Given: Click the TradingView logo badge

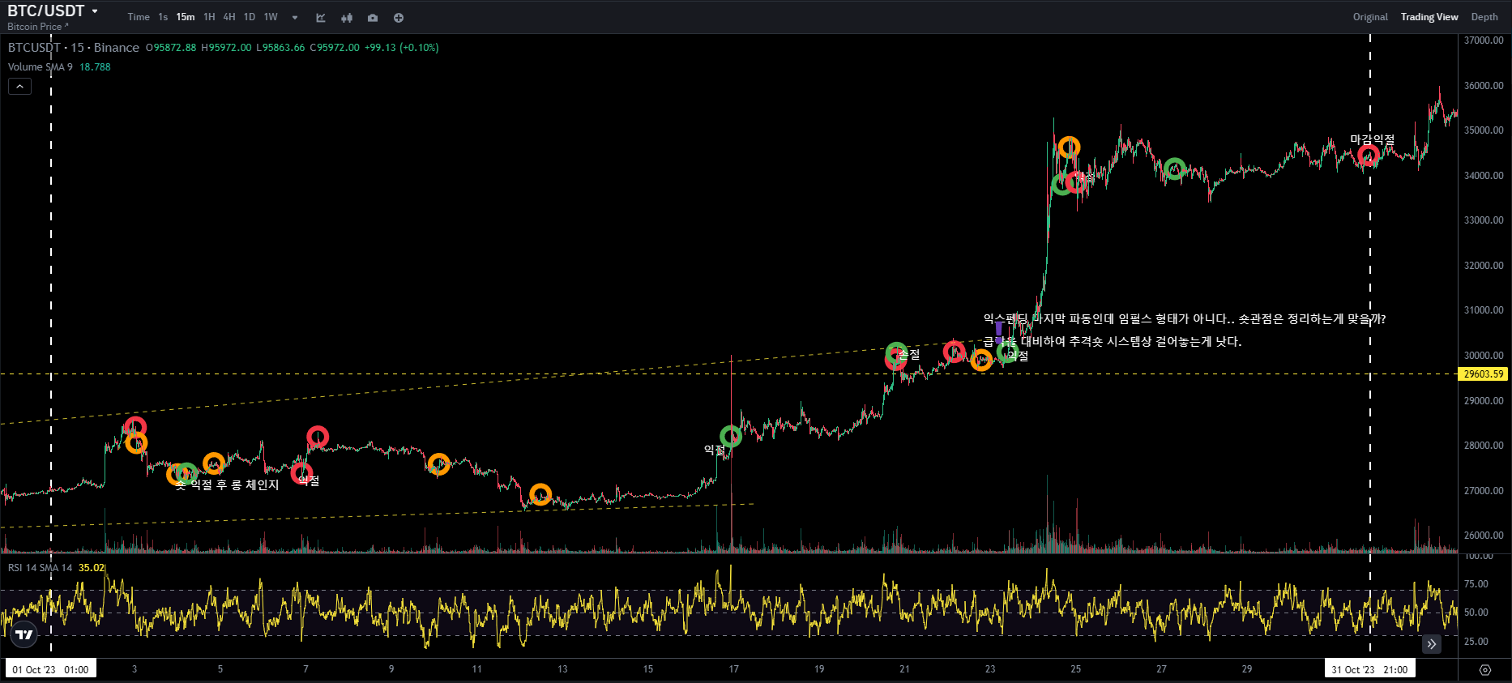Looking at the screenshot, I should 24,634.
